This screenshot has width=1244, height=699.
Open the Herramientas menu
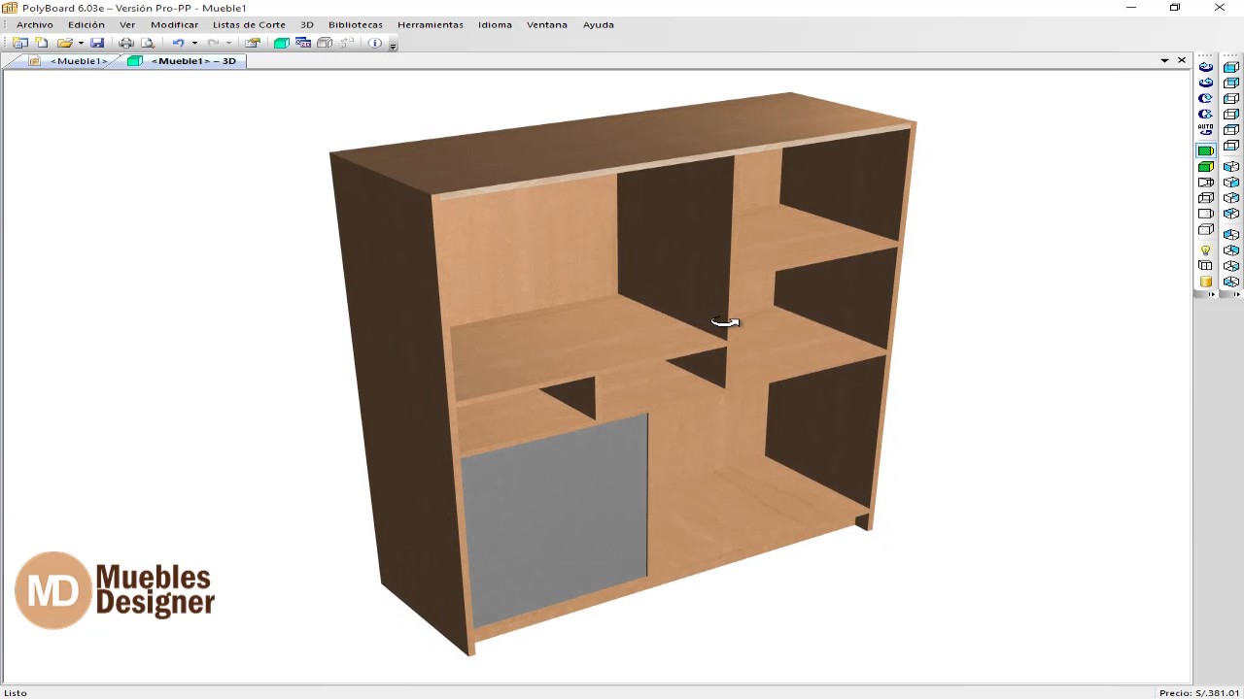431,24
